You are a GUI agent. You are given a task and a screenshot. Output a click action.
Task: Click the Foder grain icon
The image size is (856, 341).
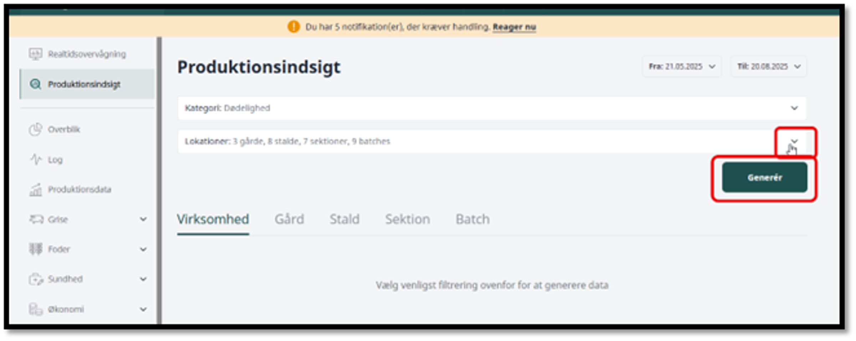36,249
